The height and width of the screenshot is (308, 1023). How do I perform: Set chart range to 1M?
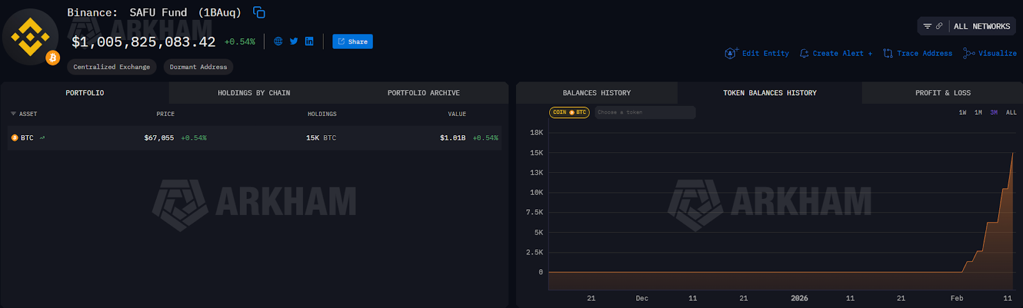pos(978,112)
